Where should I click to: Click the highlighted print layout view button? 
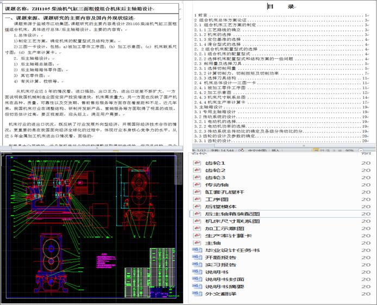[316, 151]
